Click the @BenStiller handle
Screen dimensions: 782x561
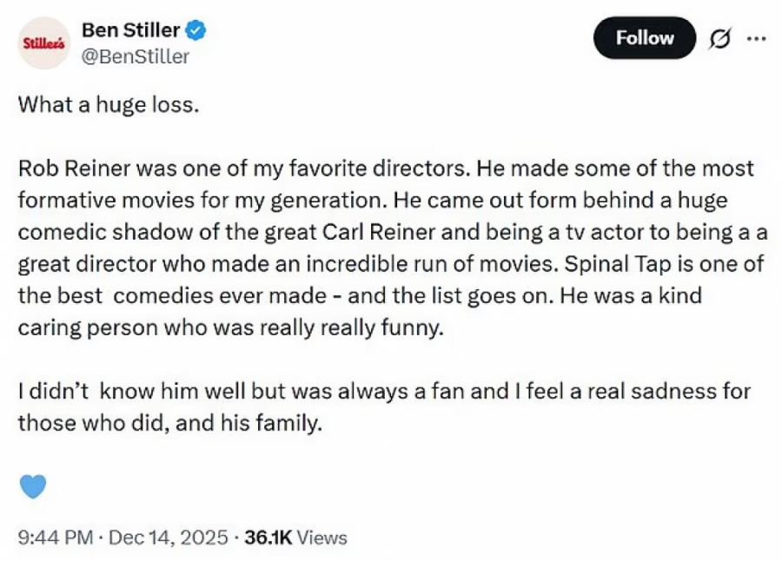tap(135, 56)
